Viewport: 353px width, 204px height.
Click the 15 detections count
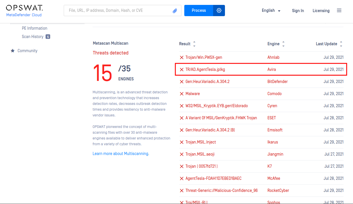click(x=102, y=73)
